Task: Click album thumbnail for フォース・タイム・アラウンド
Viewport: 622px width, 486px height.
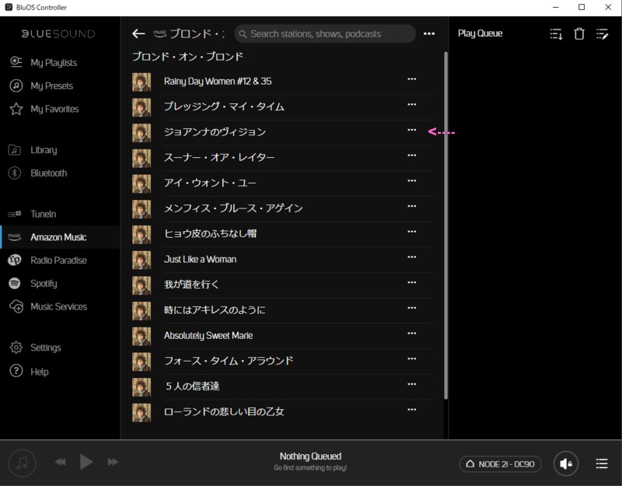Action: point(142,362)
